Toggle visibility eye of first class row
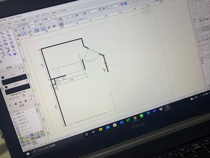The height and width of the screenshot is (158, 210). point(202,61)
